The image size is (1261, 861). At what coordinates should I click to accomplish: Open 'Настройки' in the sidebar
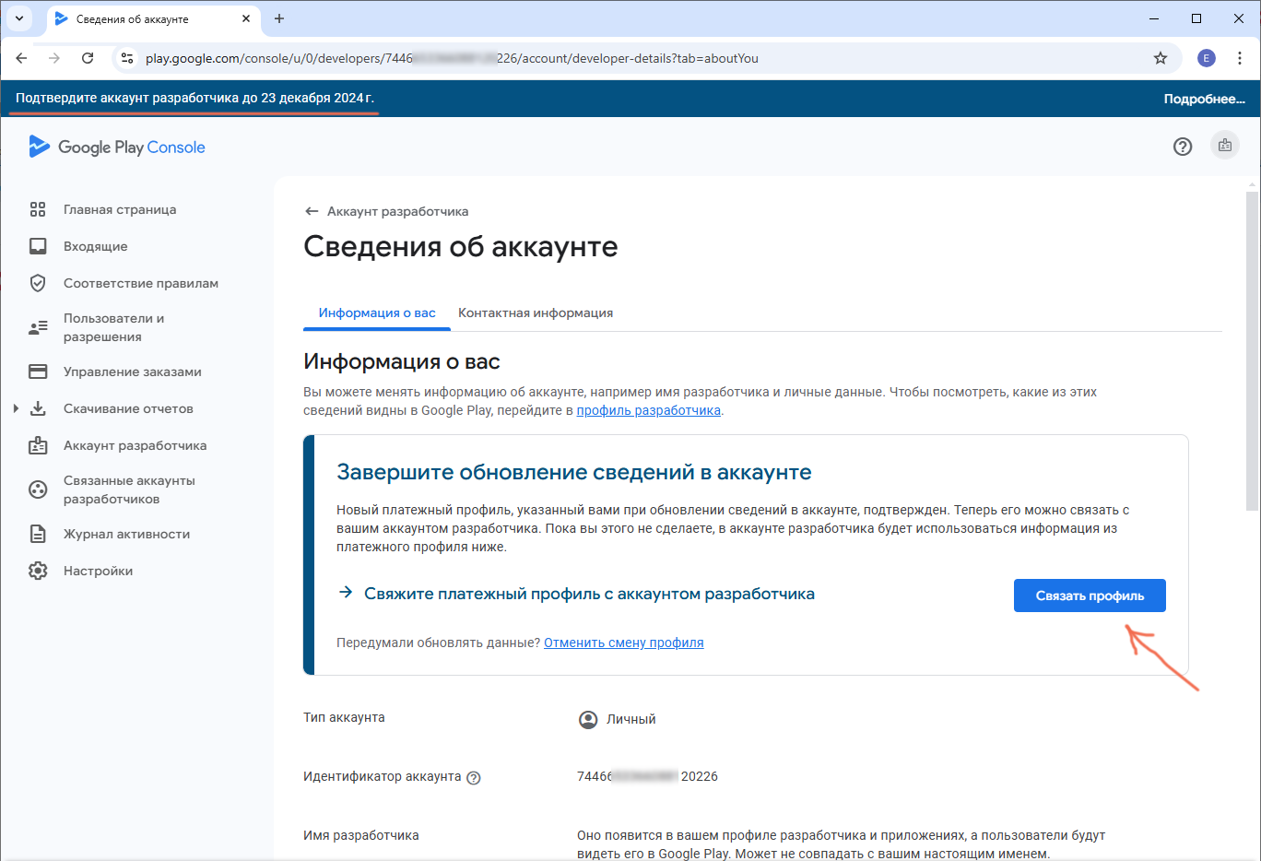point(98,571)
